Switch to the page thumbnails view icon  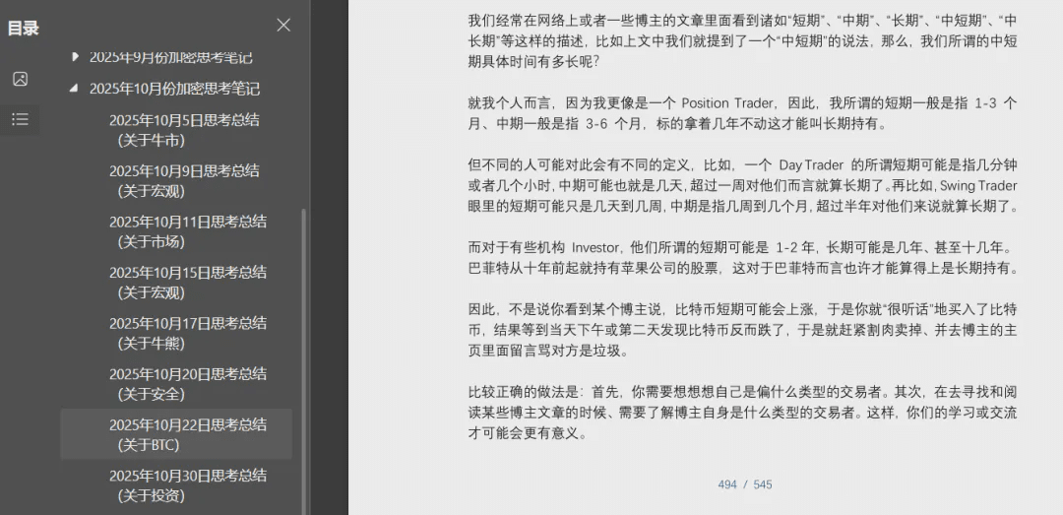pos(20,80)
